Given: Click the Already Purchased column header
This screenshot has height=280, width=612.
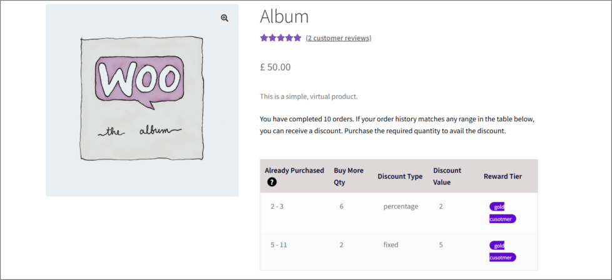Looking at the screenshot, I should 294,171.
